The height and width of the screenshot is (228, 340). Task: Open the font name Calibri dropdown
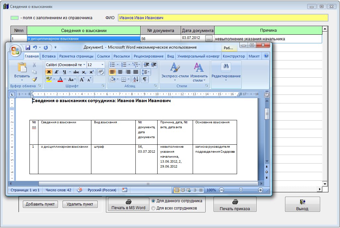click(x=84, y=65)
